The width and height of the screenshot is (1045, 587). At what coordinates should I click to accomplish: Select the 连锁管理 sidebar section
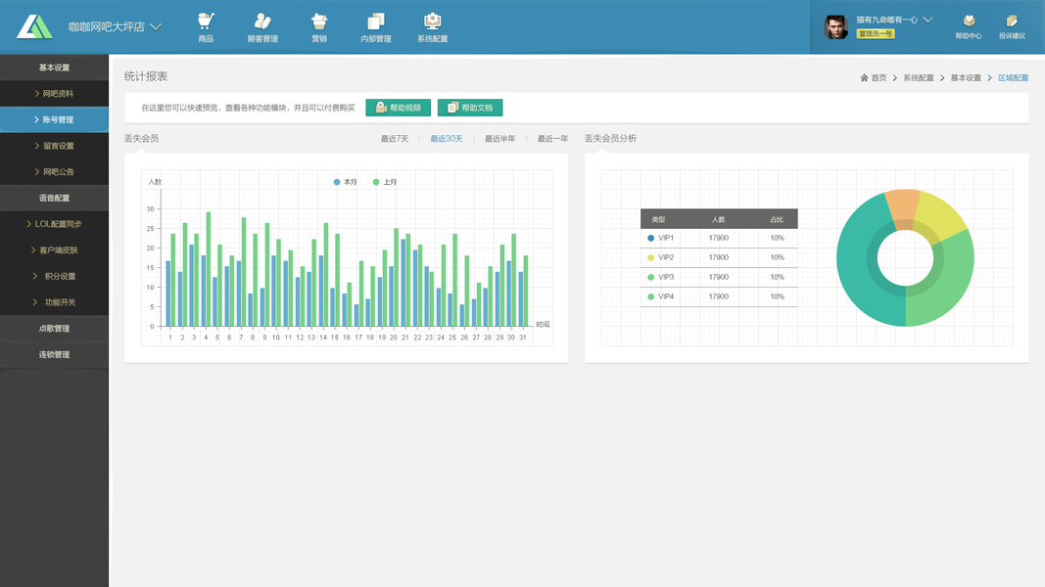pos(54,354)
